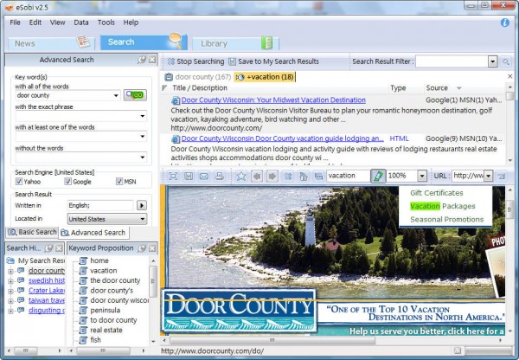Open the Tools menu
This screenshot has width=519, height=360.
click(106, 22)
